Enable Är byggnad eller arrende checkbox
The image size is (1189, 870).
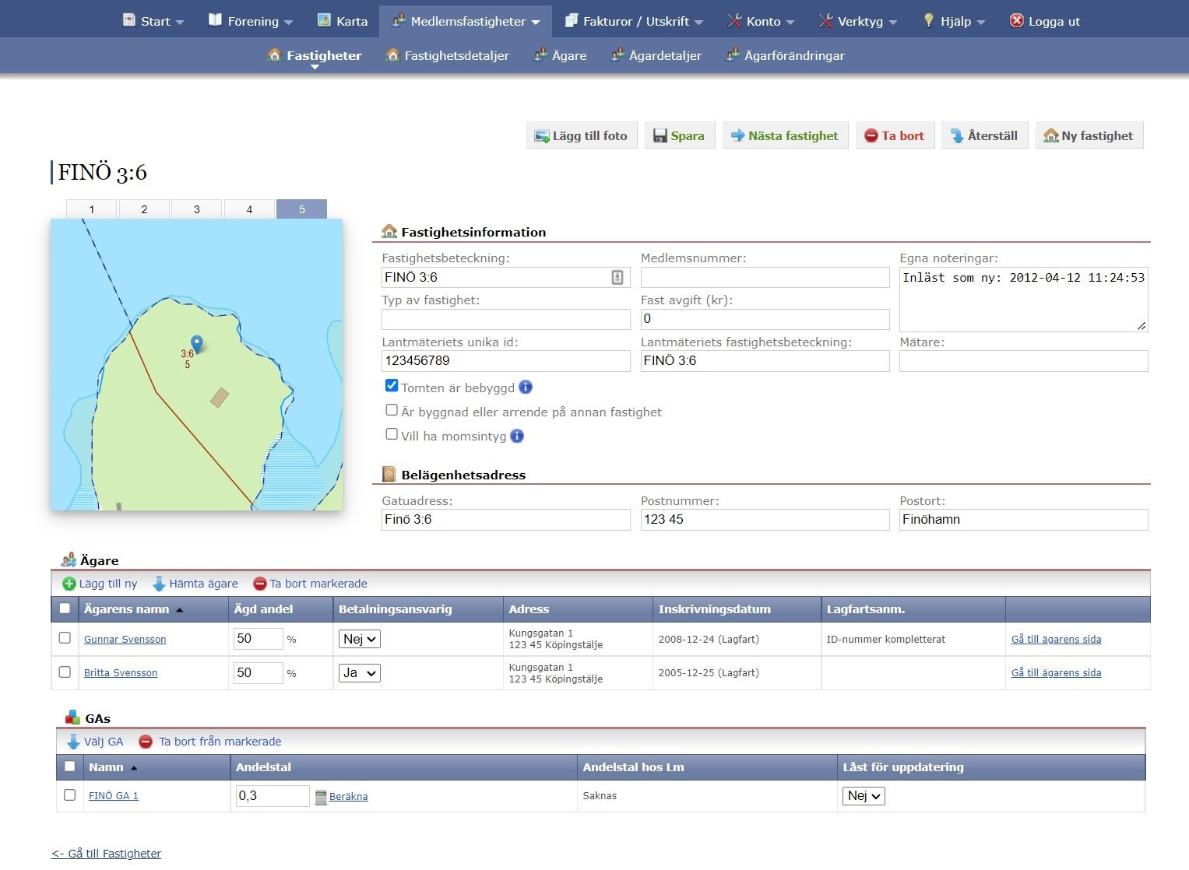(392, 410)
